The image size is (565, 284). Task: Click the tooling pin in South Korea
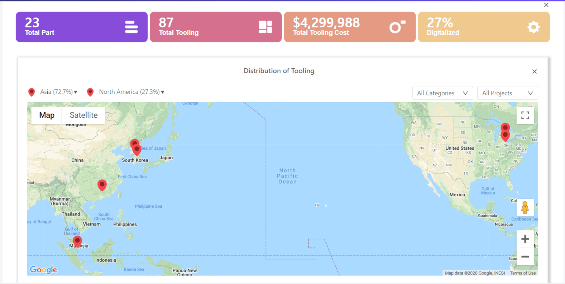point(137,150)
